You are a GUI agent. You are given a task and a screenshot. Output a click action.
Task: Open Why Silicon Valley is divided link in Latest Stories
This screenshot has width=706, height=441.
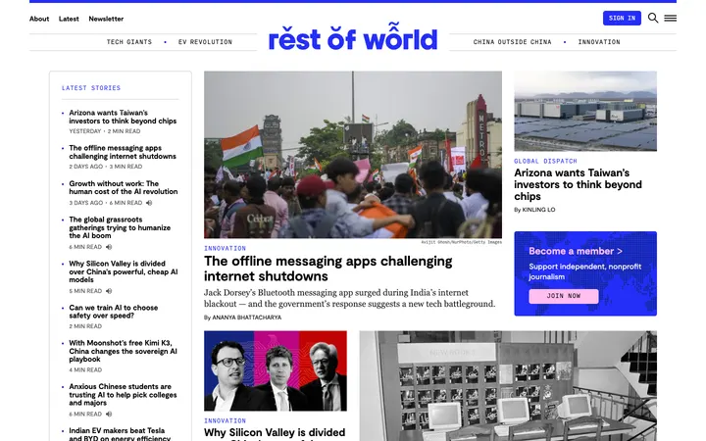(x=123, y=271)
